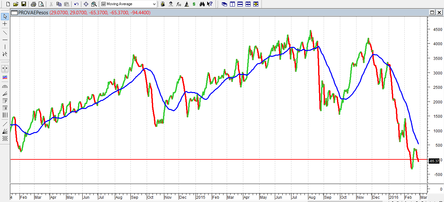Click the Cut scissors icon
Image resolution: width=444 pixels, height=202 pixels.
click(51, 4)
